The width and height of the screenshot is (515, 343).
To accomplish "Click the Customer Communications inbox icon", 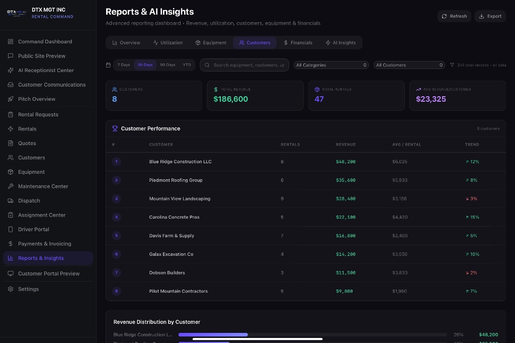I will pos(11,85).
